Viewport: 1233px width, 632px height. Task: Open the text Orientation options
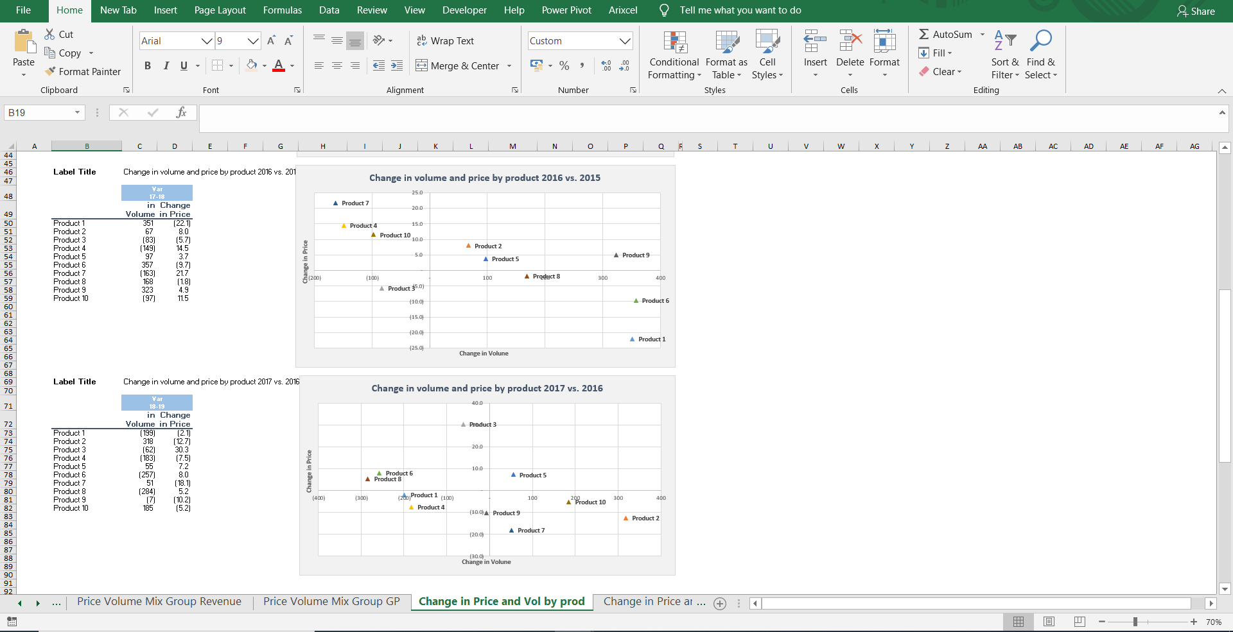383,40
